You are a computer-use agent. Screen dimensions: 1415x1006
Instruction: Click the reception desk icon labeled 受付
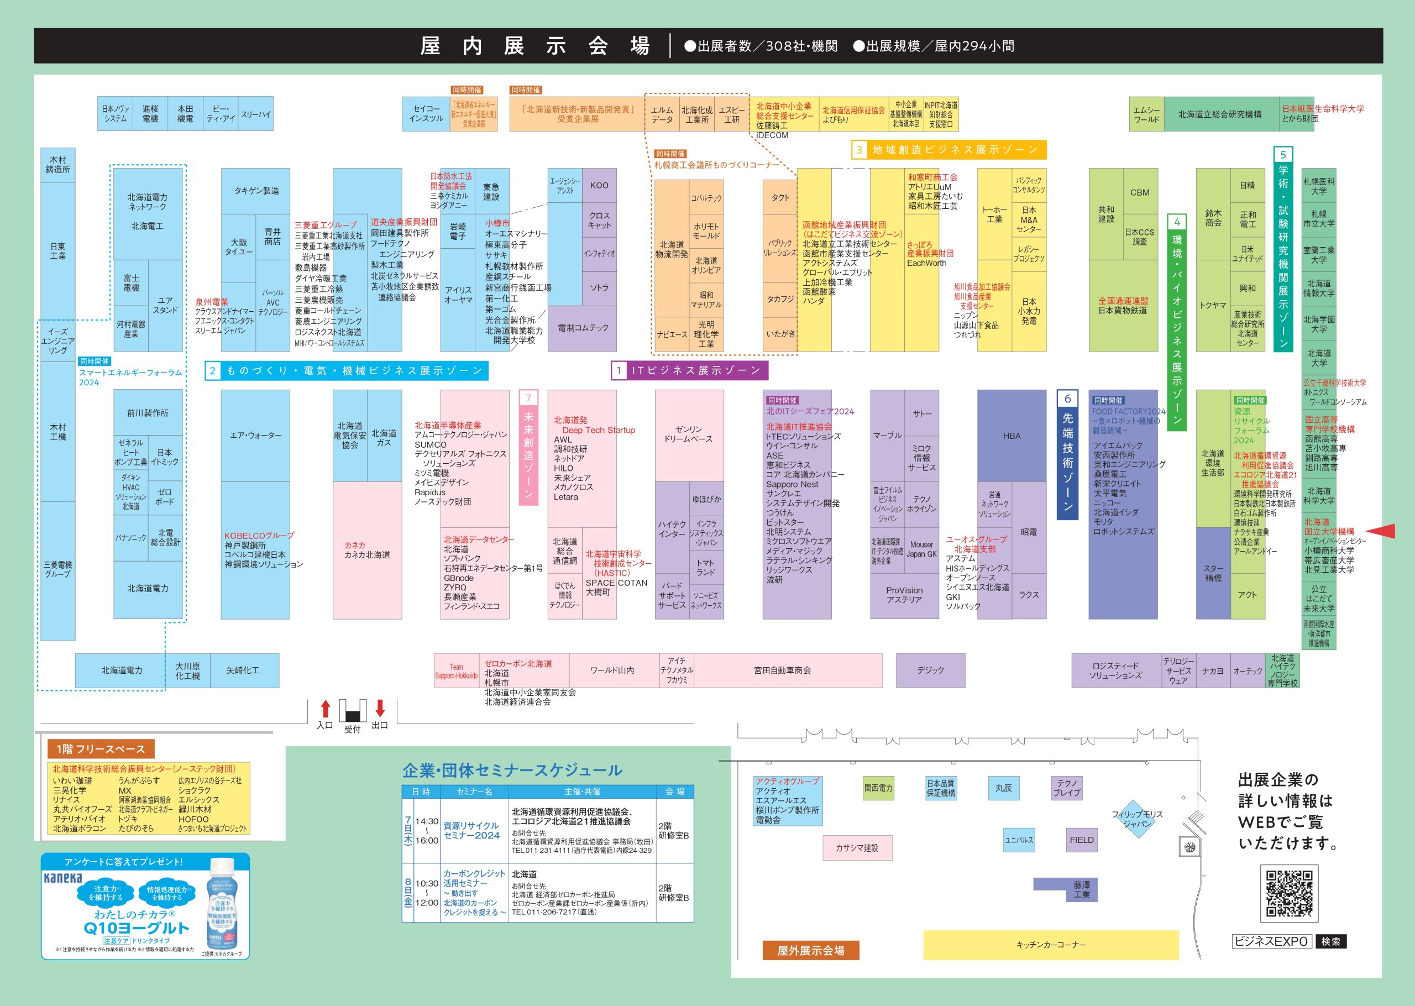[352, 711]
